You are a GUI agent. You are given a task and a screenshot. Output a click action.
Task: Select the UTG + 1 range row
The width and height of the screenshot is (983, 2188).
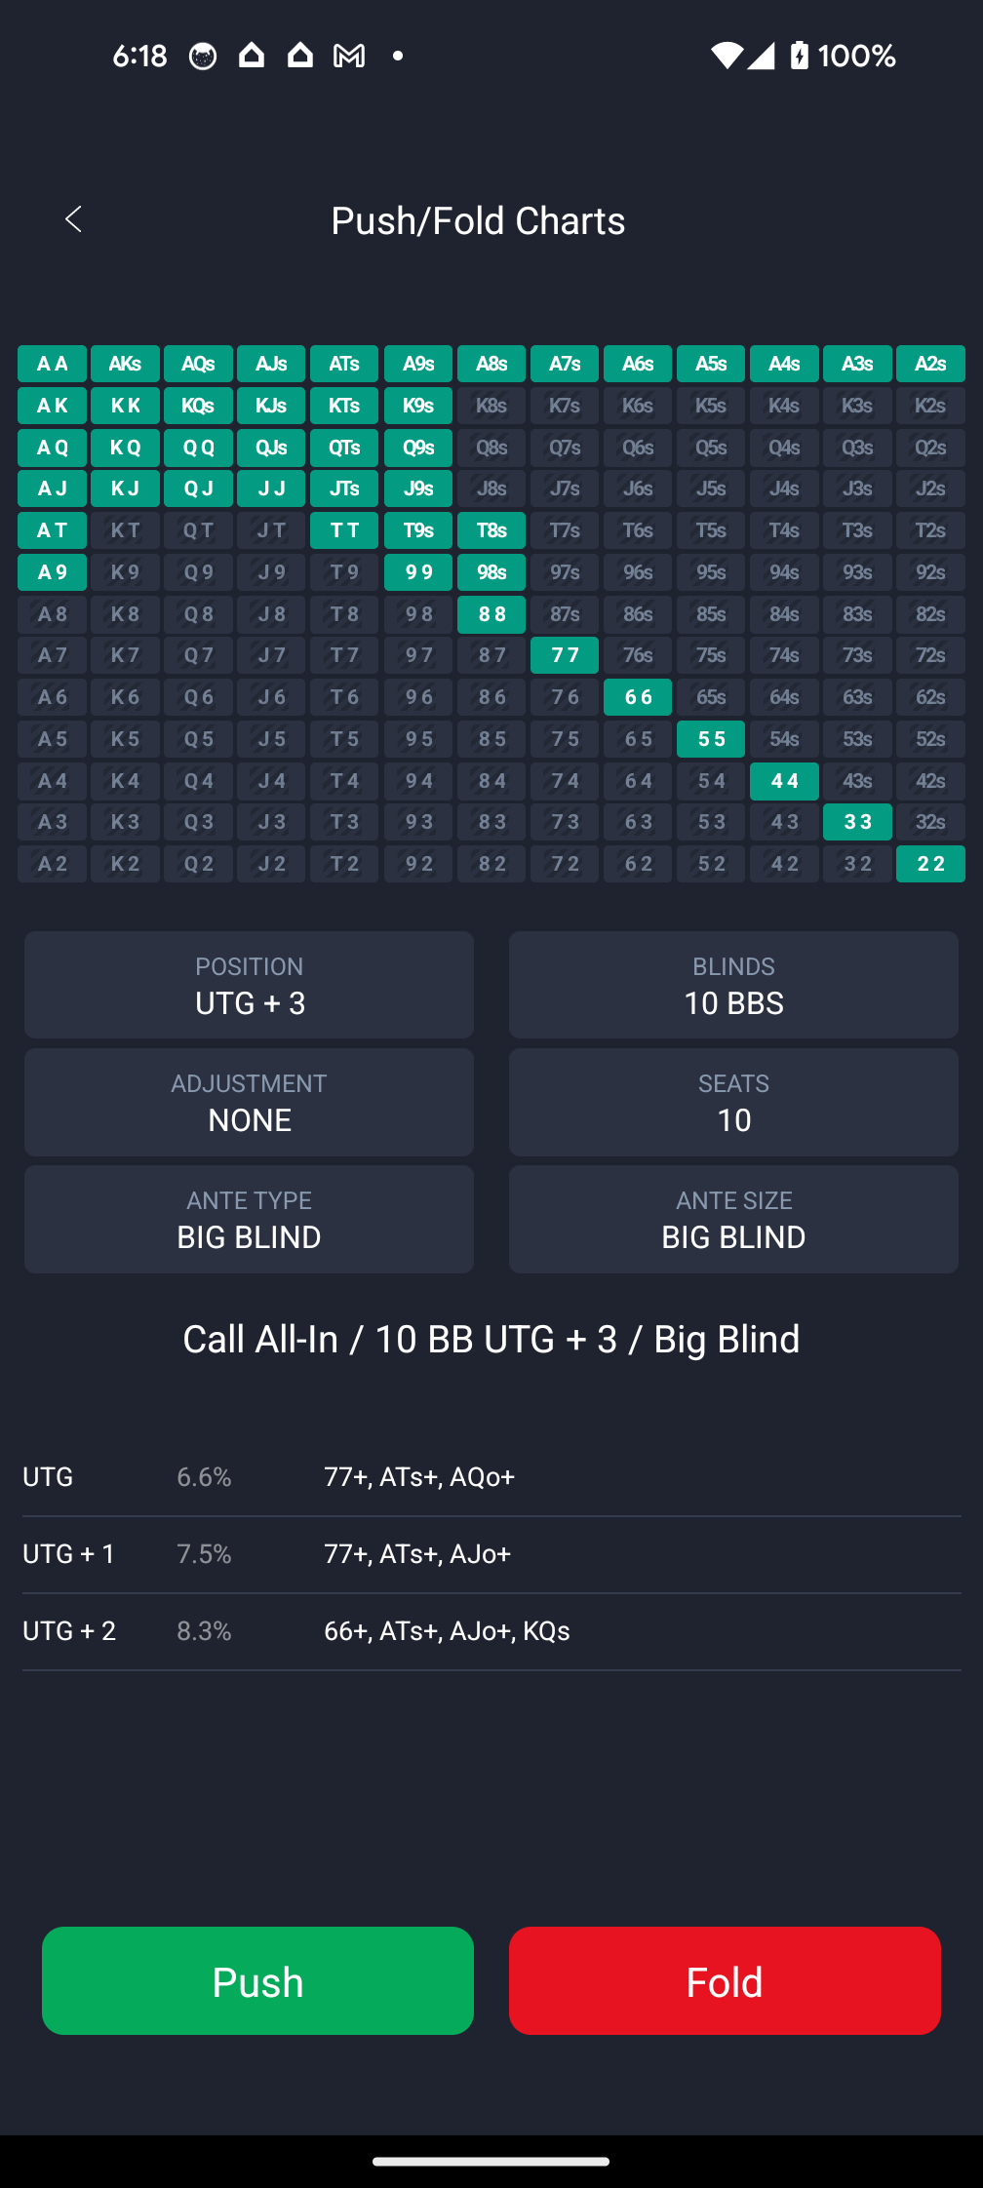click(x=491, y=1554)
